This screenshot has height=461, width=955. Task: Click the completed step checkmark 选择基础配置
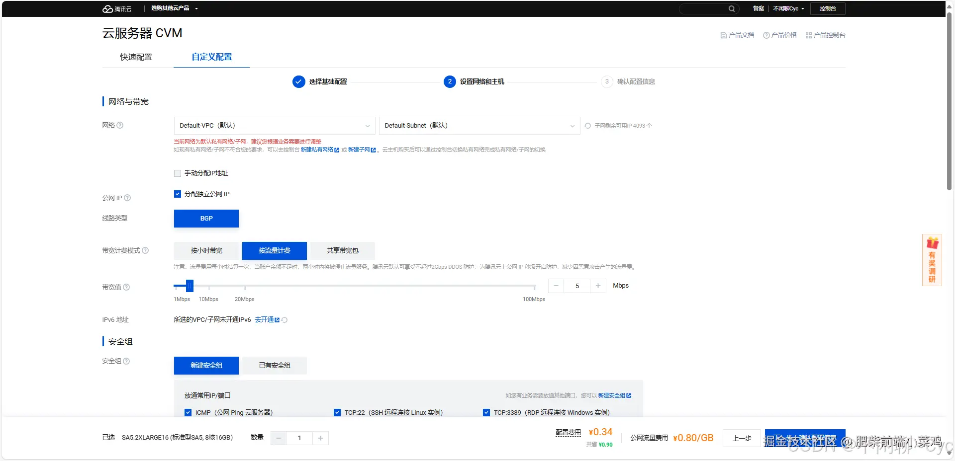(299, 81)
